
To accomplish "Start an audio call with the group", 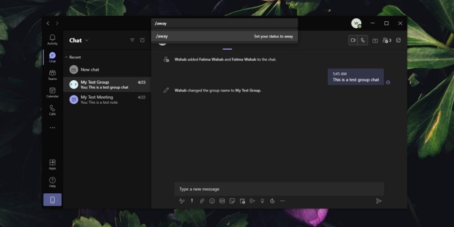I will (363, 40).
